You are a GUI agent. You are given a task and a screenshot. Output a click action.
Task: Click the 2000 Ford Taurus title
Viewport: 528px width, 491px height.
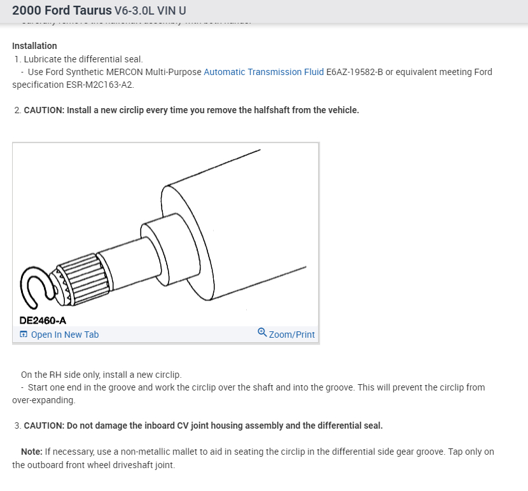[60, 11]
